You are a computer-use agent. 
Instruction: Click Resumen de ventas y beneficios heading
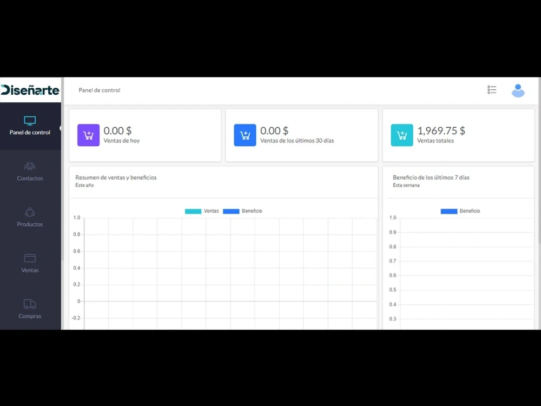(116, 178)
